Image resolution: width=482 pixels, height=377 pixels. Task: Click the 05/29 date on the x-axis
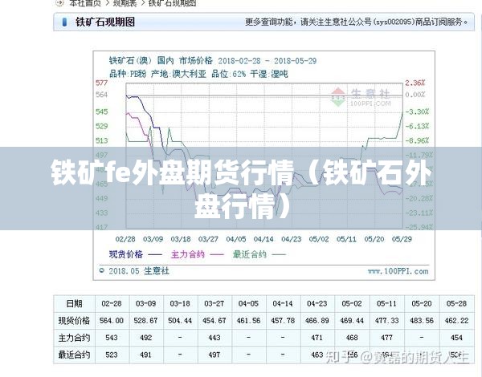point(402,239)
